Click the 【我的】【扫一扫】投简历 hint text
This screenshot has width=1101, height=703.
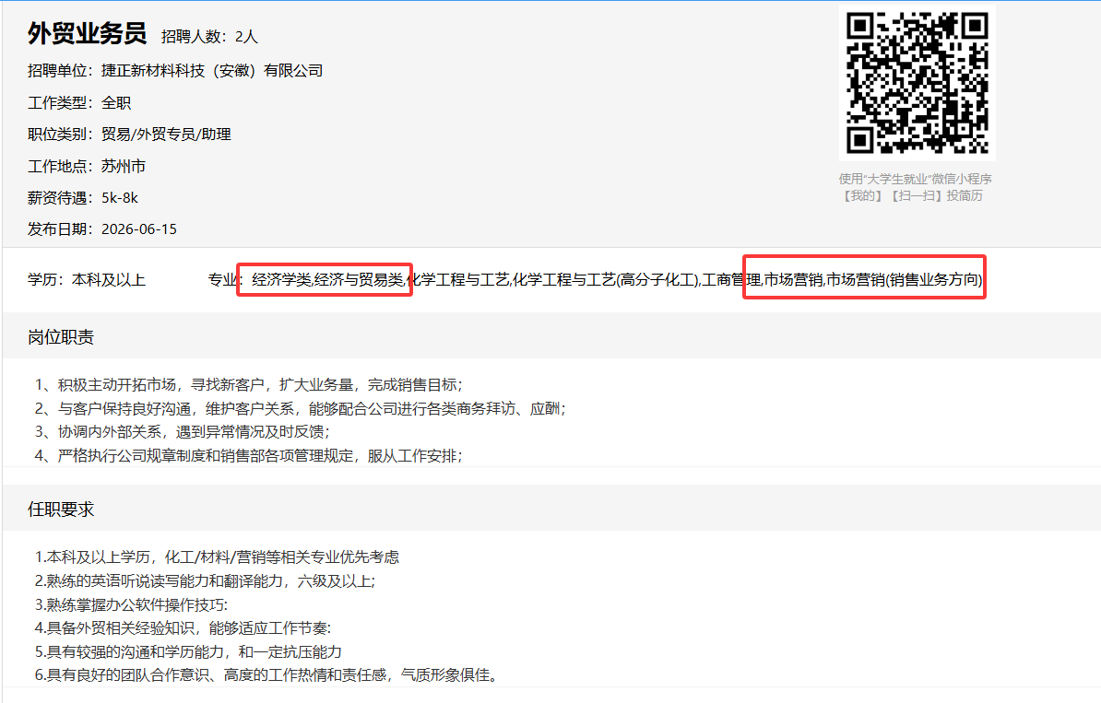[911, 195]
